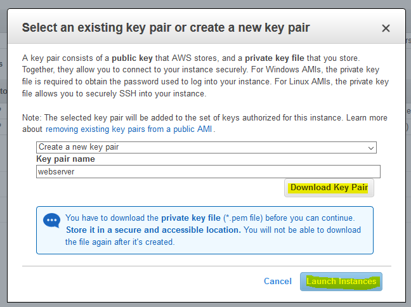
Task: Focus the Key pair name field containing webserver
Action: click(x=208, y=172)
